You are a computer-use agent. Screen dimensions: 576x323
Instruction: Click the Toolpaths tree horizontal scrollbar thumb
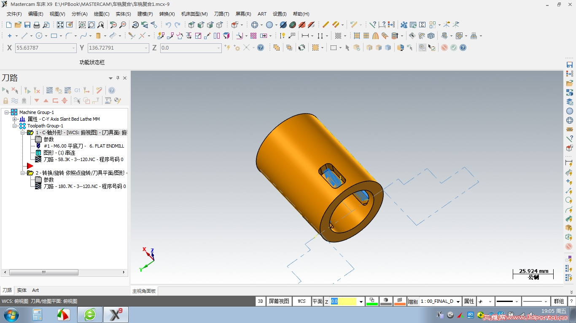(43, 272)
